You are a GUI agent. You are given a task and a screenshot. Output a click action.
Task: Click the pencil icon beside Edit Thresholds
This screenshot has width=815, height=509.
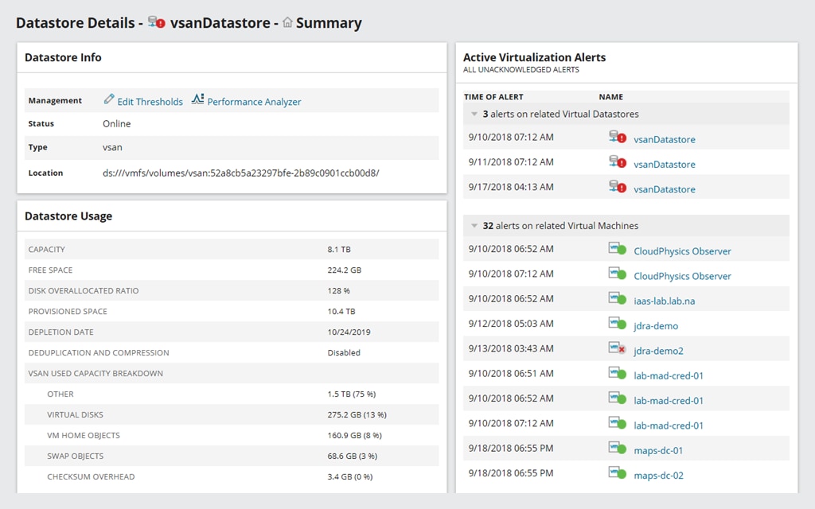[110, 102]
